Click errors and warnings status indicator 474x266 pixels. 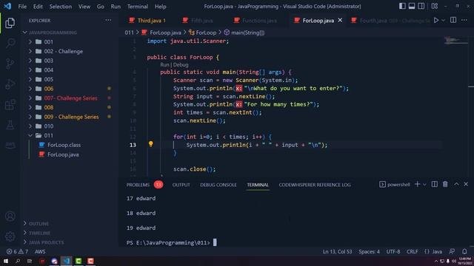(x=17, y=251)
